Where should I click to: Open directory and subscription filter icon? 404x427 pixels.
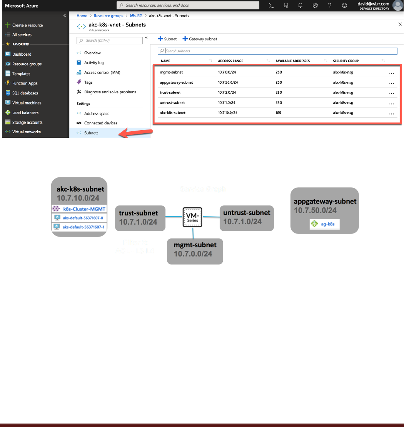[285, 5]
